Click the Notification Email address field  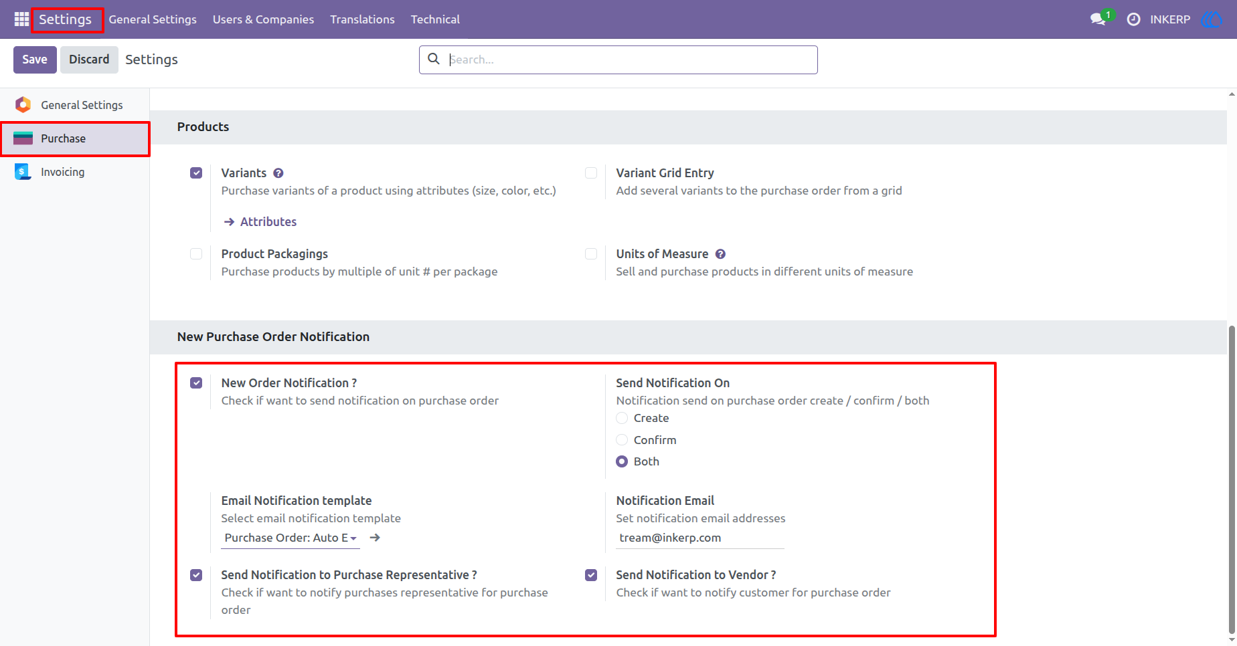699,538
